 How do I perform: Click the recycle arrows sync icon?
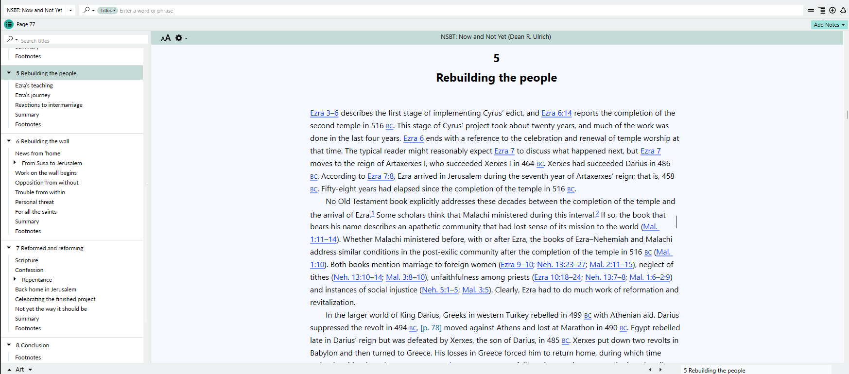tap(843, 10)
